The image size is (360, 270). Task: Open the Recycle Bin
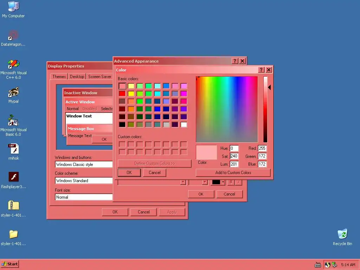click(x=342, y=234)
